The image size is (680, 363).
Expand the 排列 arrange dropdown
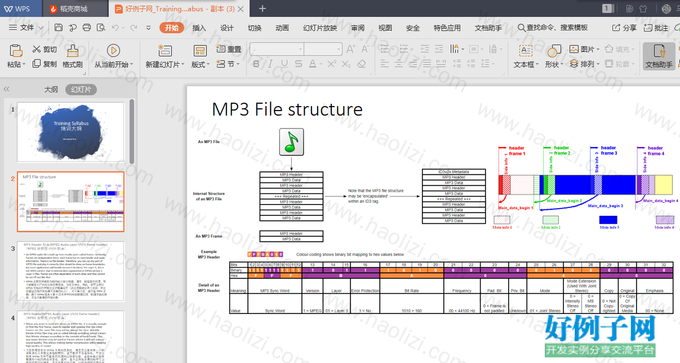coord(598,64)
